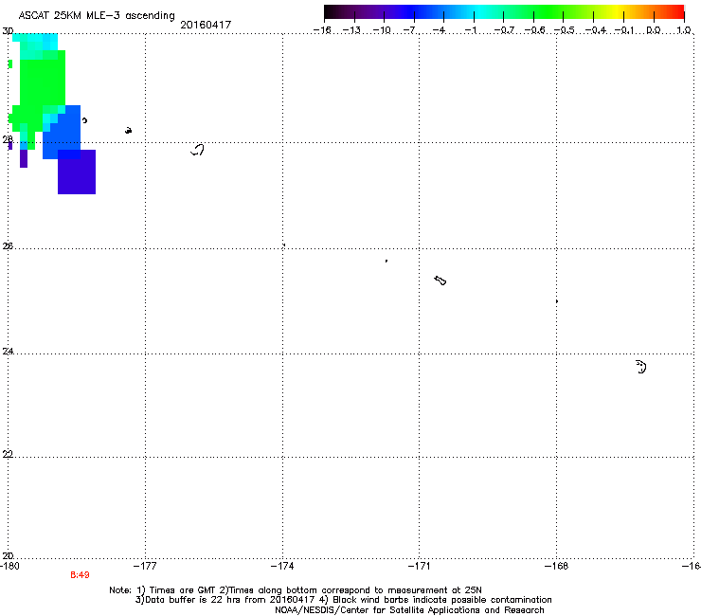Screen dimensions: 701x616
Task: Click the red time stamp 8:49
Action: [80, 575]
